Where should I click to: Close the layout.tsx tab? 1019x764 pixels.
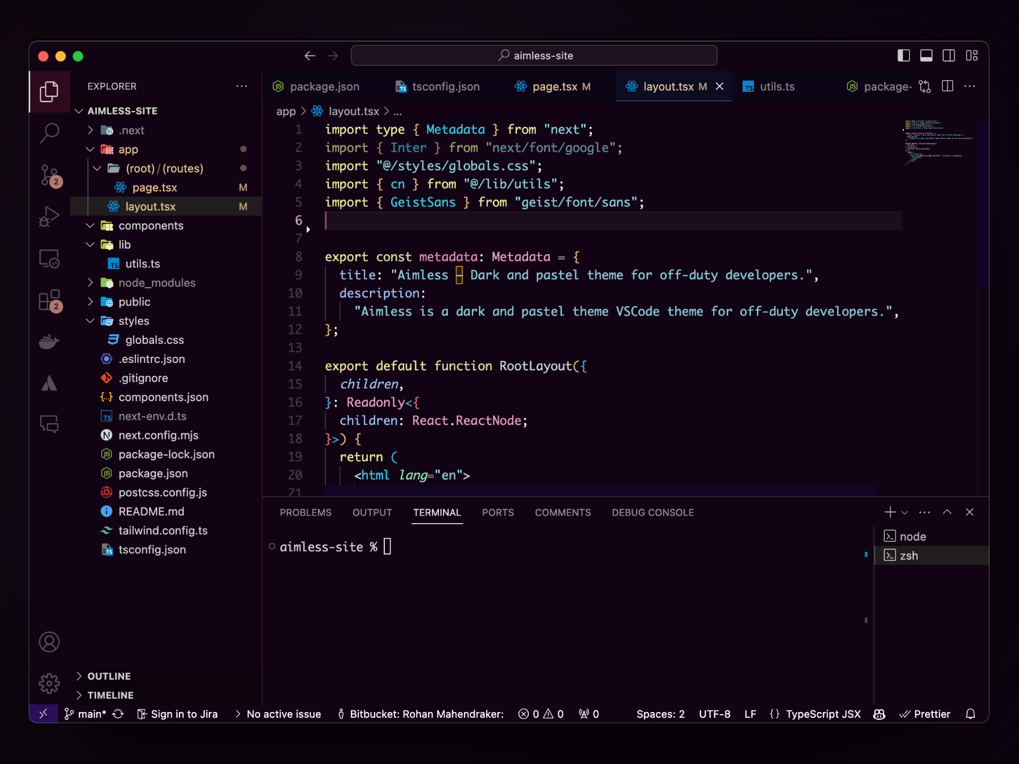tap(720, 86)
